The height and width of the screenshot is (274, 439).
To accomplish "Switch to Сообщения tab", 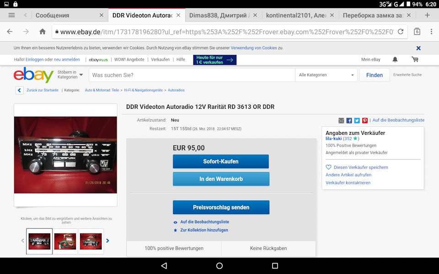I will tap(52, 16).
